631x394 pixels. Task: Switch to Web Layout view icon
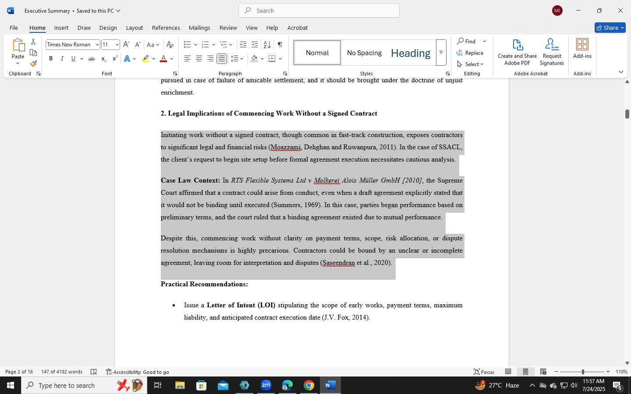tap(543, 372)
